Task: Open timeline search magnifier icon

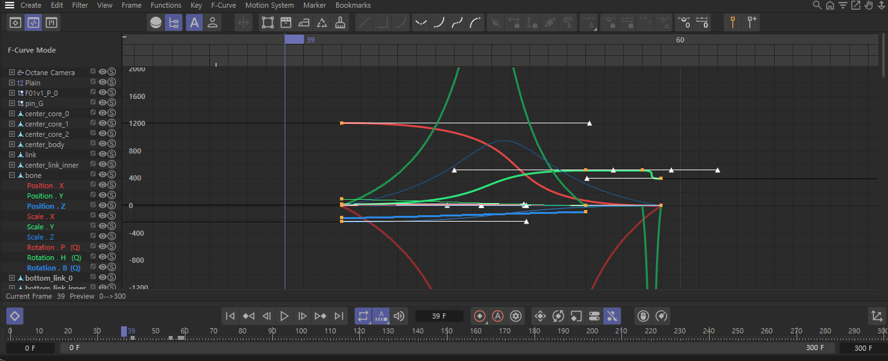Action: pyautogui.click(x=817, y=5)
